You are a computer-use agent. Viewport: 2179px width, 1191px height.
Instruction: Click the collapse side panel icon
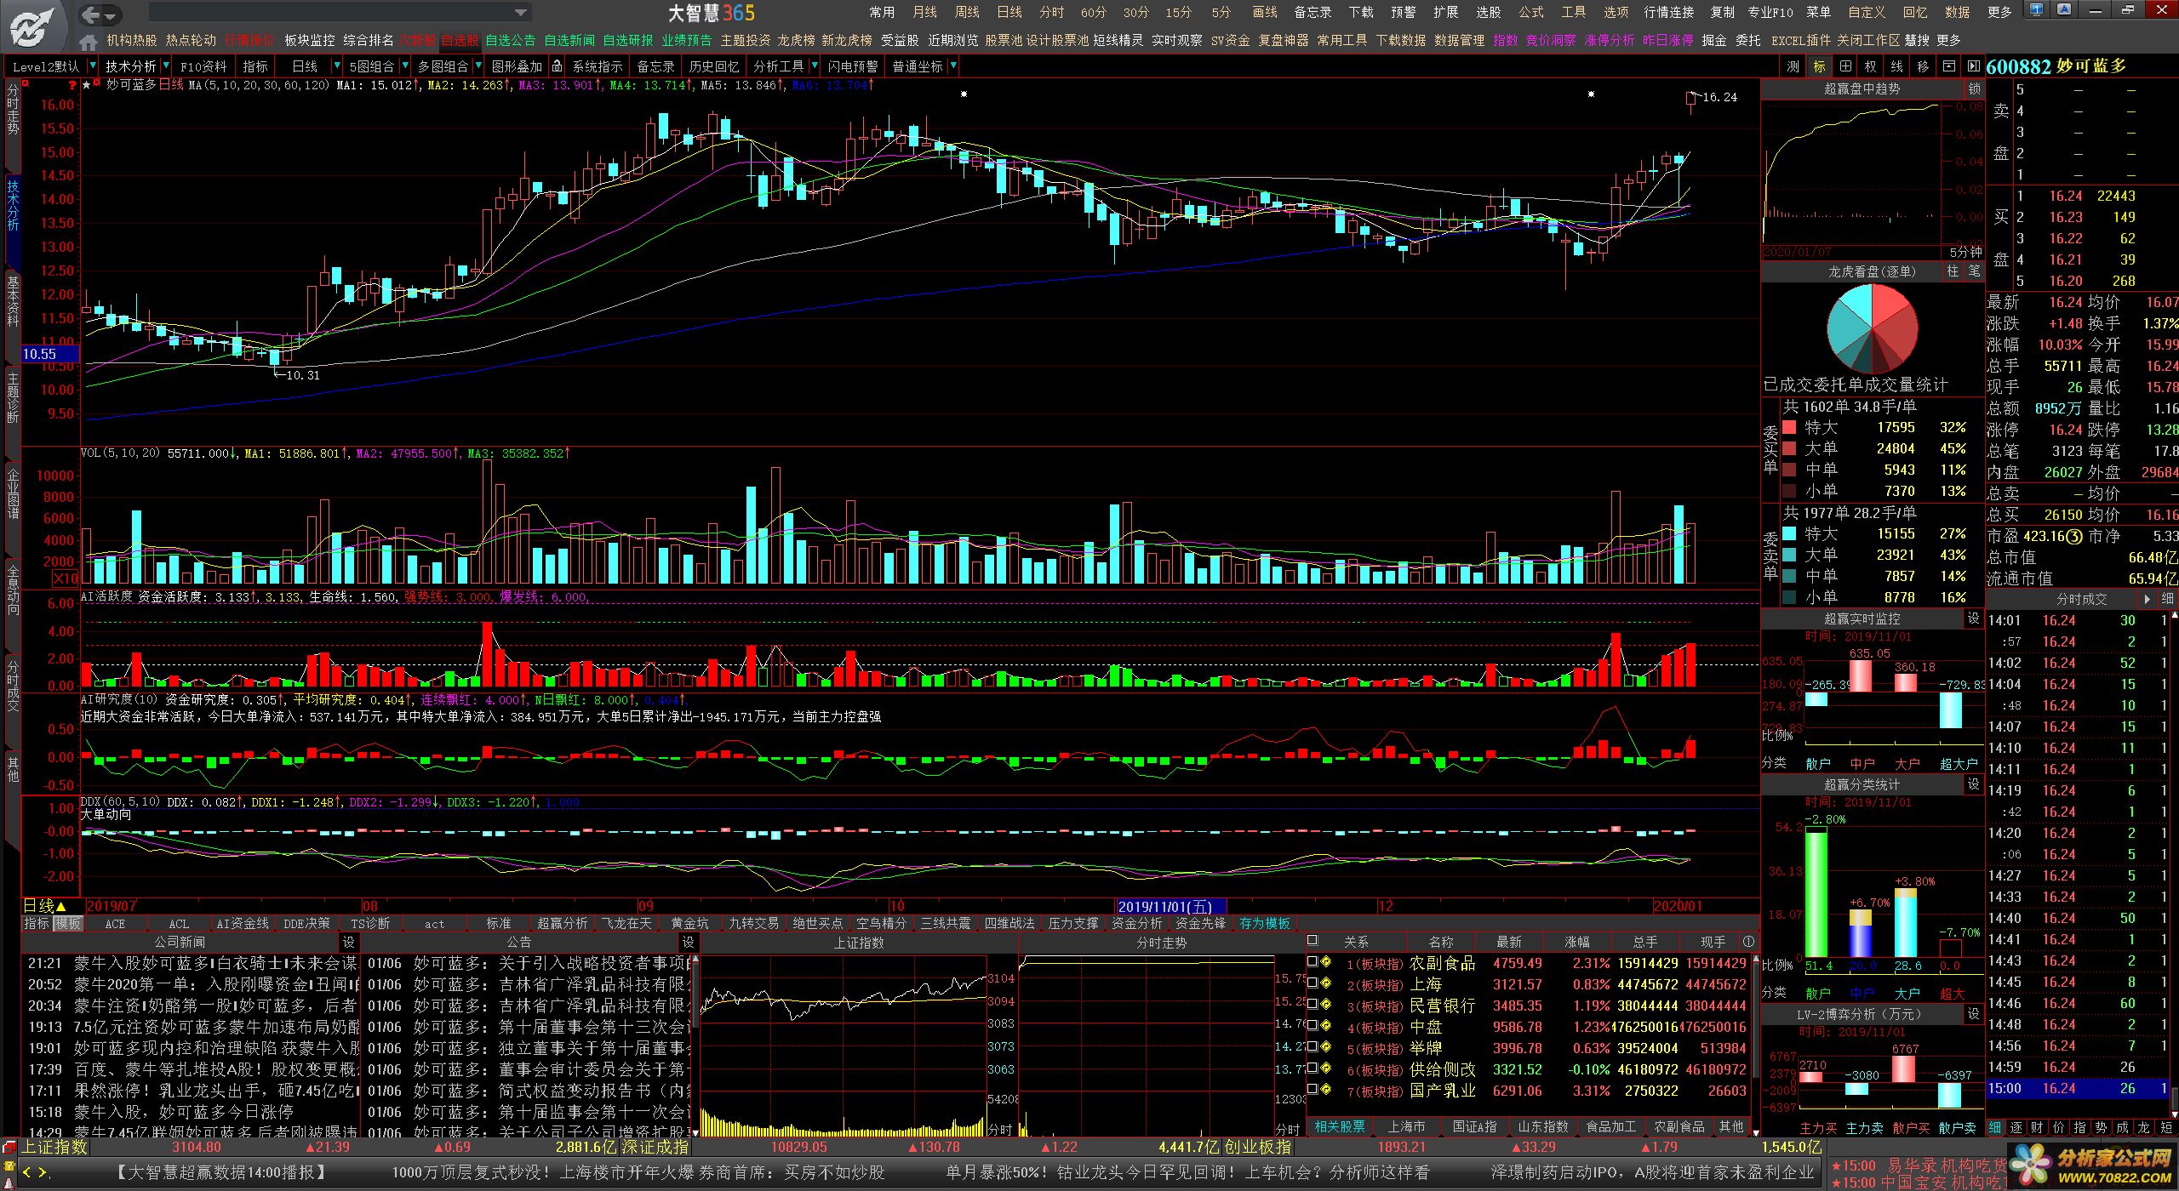[x=1973, y=66]
